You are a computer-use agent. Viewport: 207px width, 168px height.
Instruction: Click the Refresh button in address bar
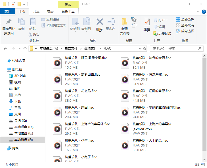(145, 49)
